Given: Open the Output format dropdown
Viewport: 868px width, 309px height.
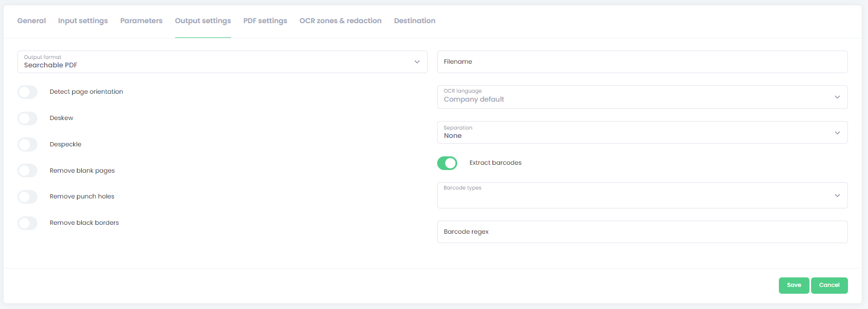Looking at the screenshot, I should coord(223,62).
